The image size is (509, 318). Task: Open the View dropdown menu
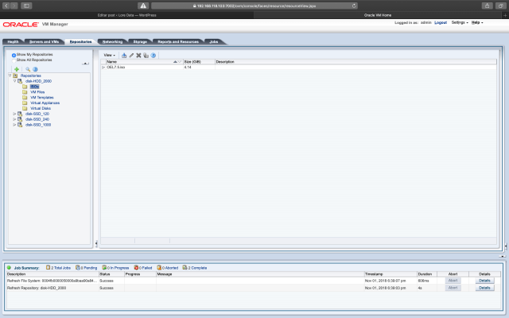(x=110, y=55)
